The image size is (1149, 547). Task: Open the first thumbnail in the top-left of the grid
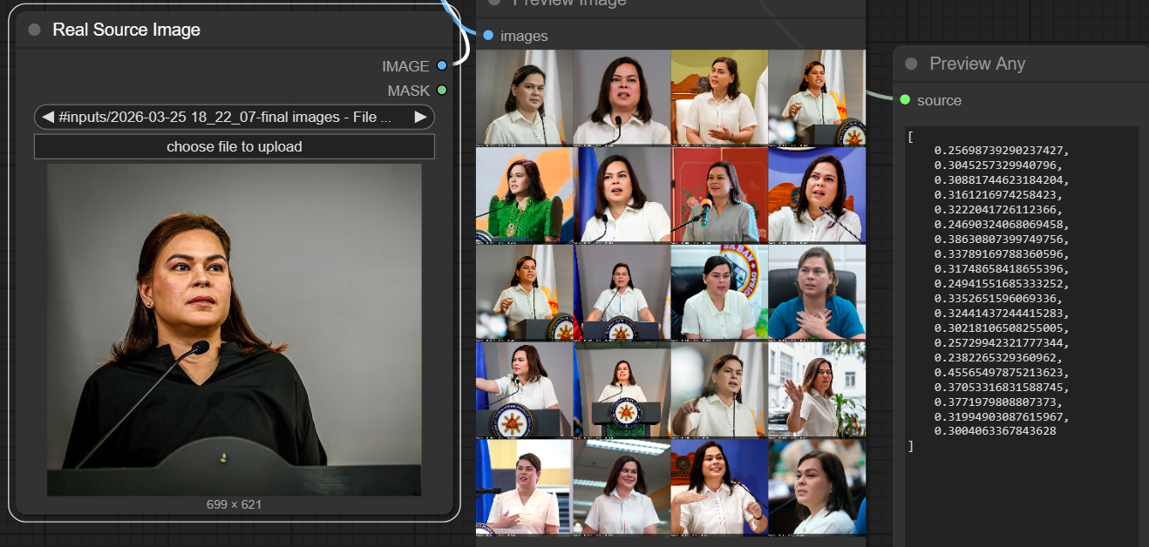pos(524,97)
